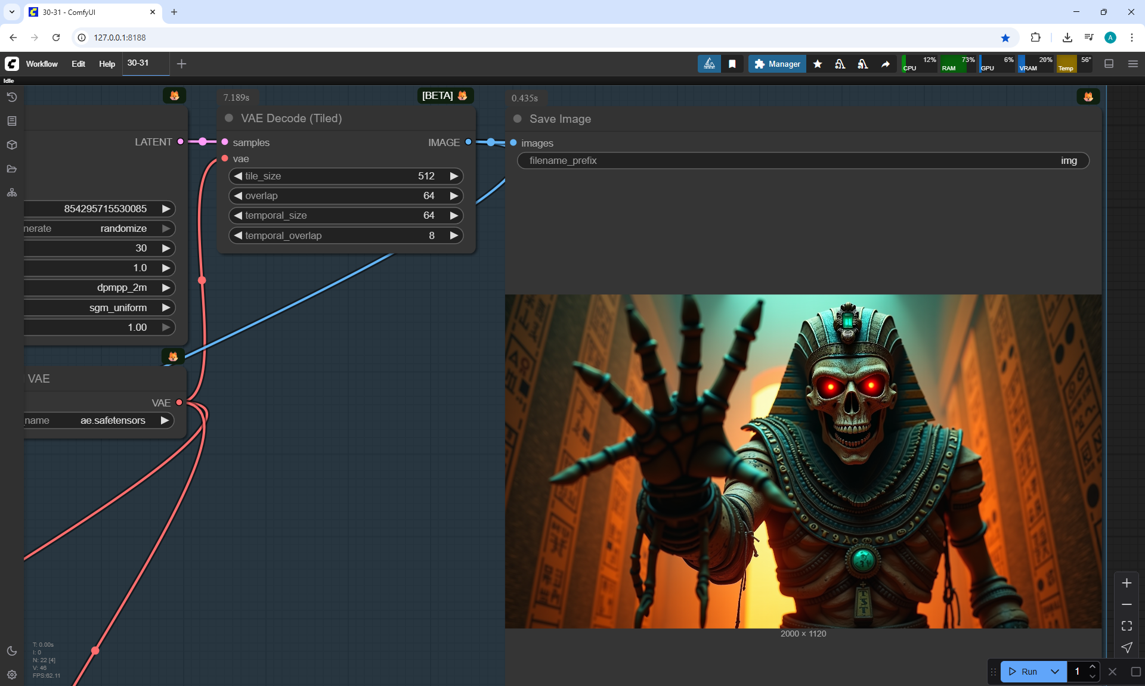Viewport: 1145px width, 686px height.
Task: Click the Run button
Action: point(1023,671)
